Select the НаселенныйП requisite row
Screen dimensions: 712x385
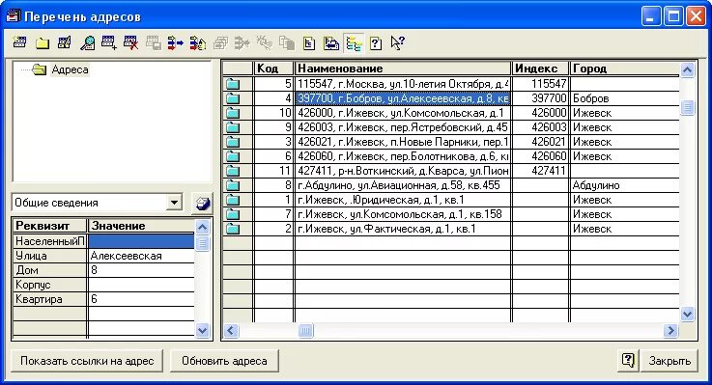tap(103, 241)
